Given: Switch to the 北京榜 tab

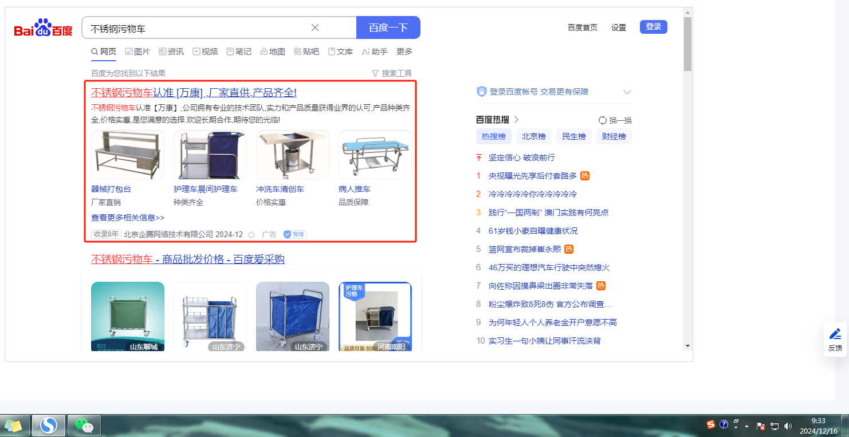Looking at the screenshot, I should 534,136.
